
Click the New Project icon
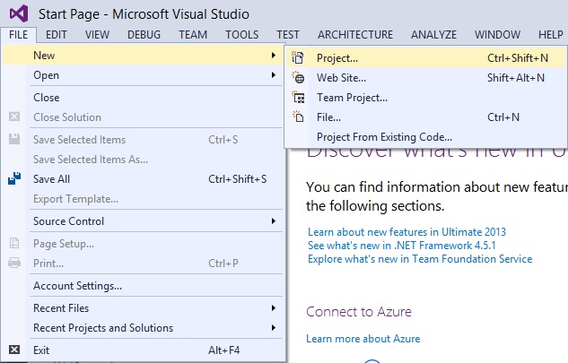[300, 57]
